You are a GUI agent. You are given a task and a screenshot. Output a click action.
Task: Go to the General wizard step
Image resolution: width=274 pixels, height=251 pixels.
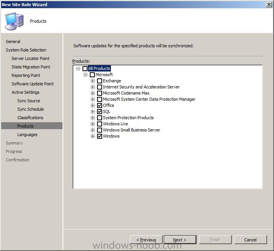point(13,42)
